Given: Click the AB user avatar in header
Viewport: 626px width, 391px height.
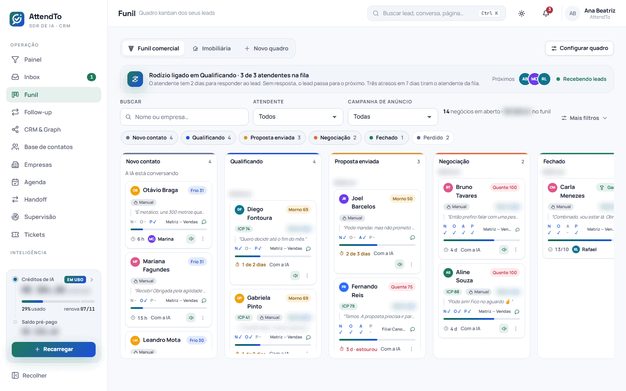Looking at the screenshot, I should tap(573, 13).
